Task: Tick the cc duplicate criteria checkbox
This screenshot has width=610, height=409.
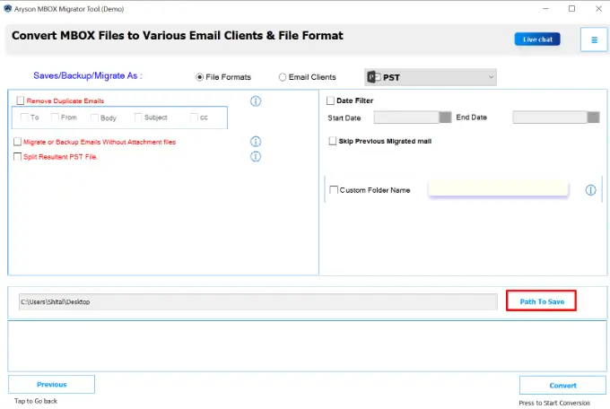Action: (x=194, y=117)
